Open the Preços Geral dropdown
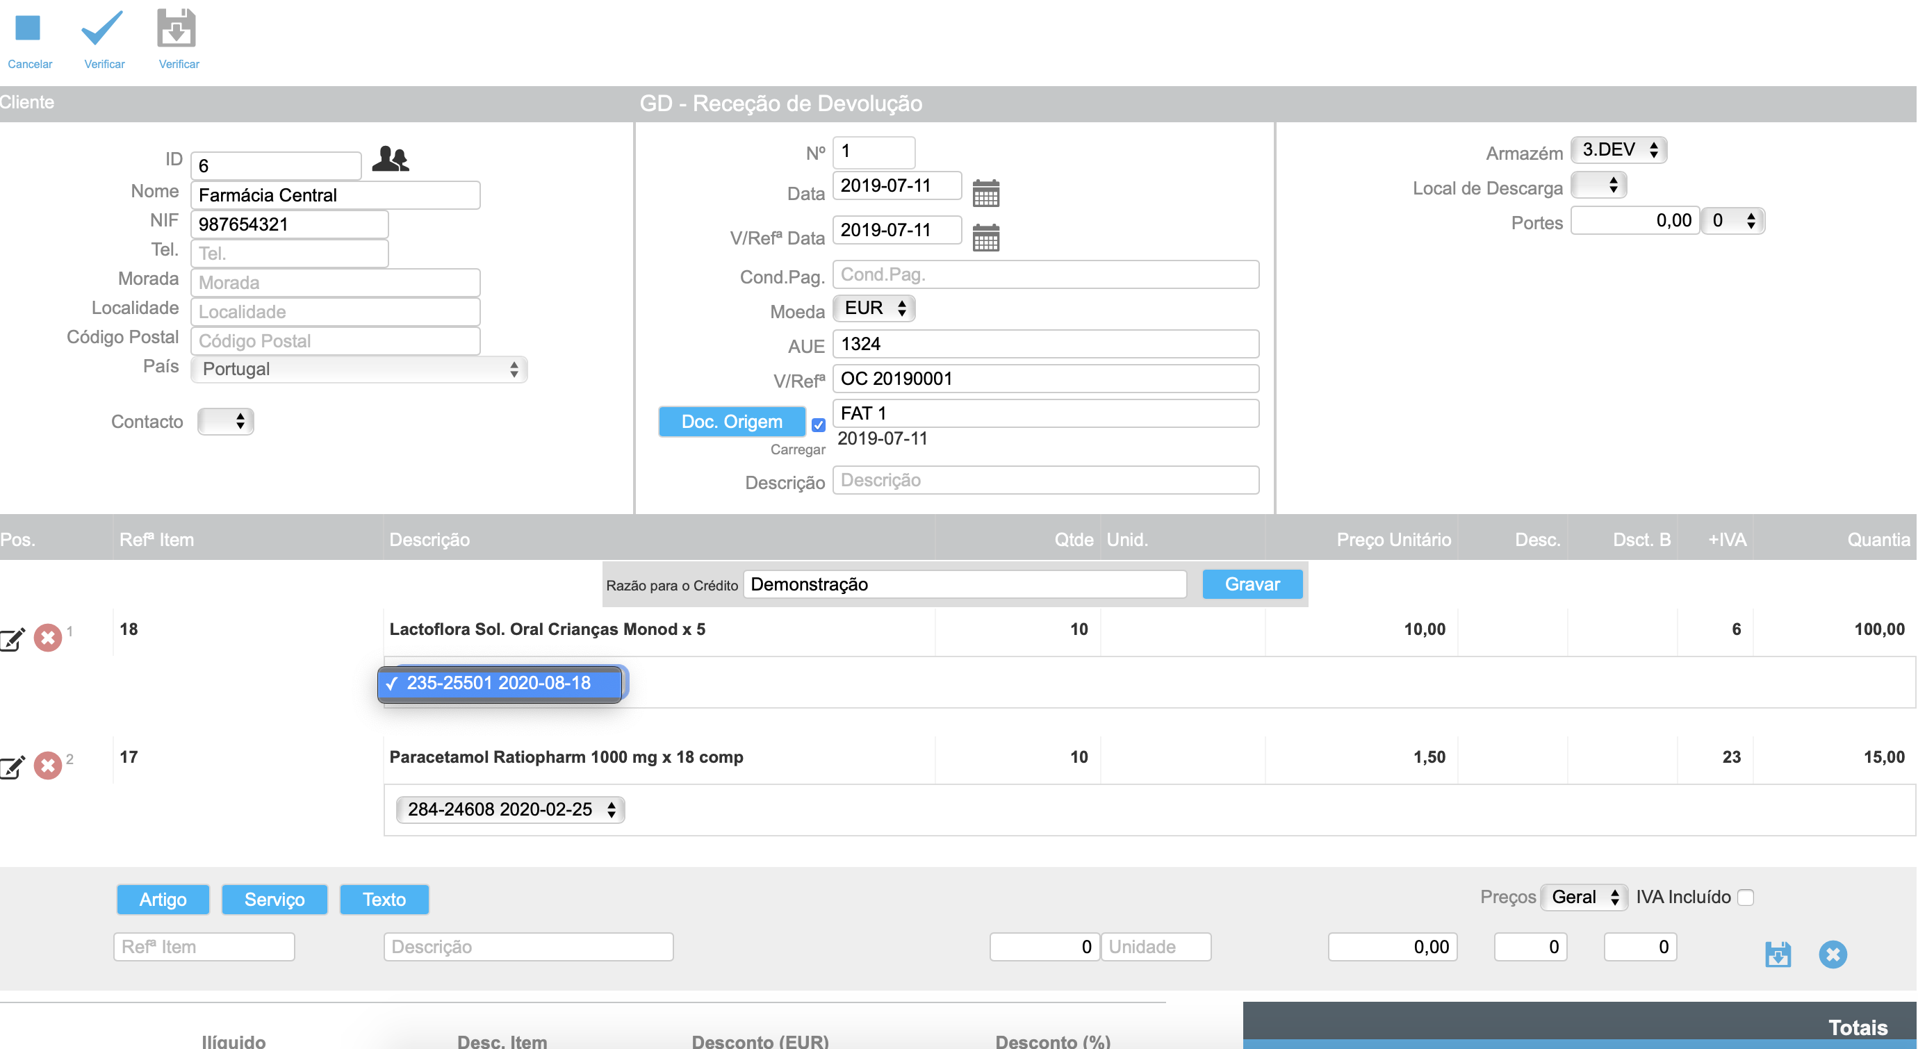This screenshot has height=1049, width=1918. 1584,897
